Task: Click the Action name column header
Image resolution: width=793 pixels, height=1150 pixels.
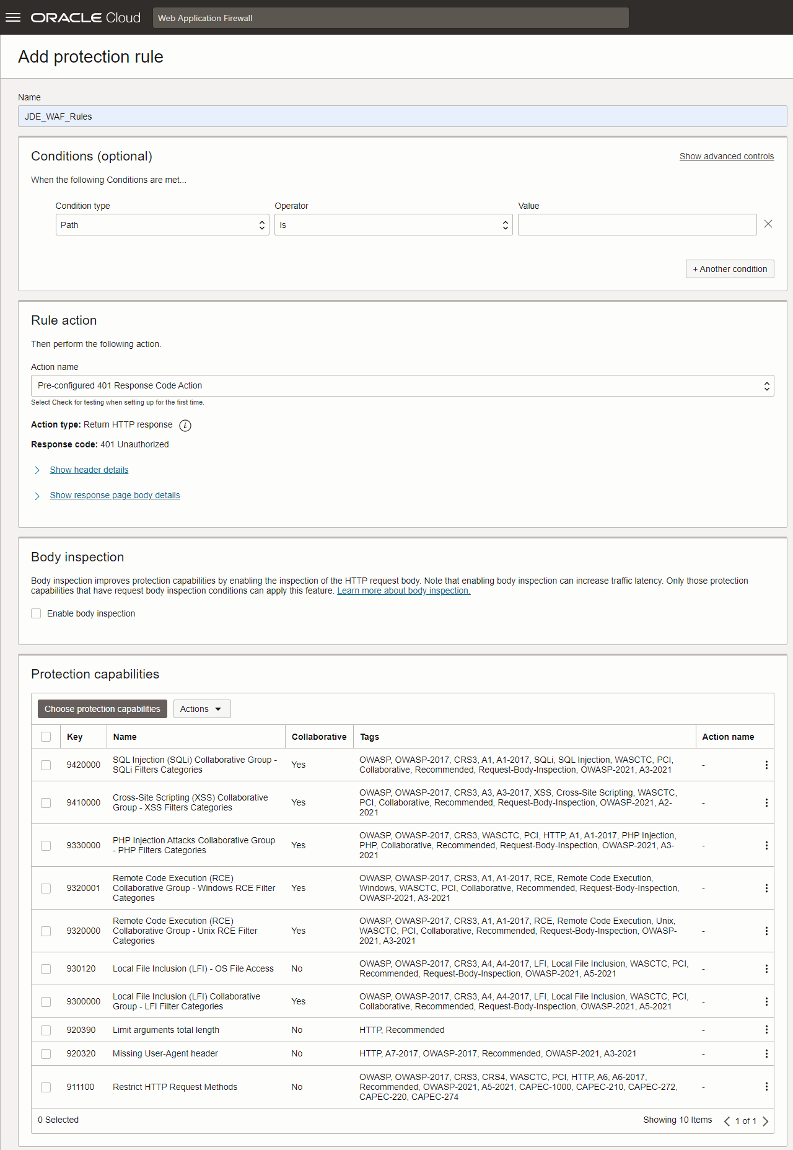Action: 728,737
